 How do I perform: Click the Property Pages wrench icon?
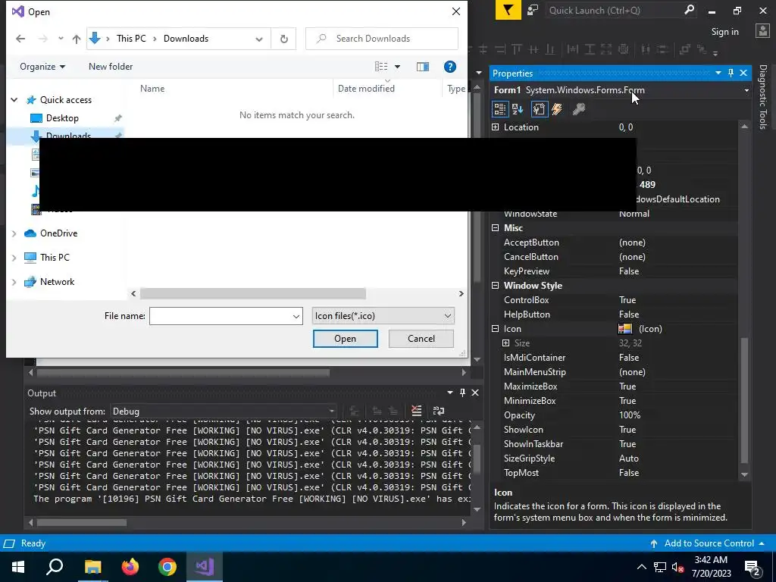(x=578, y=109)
